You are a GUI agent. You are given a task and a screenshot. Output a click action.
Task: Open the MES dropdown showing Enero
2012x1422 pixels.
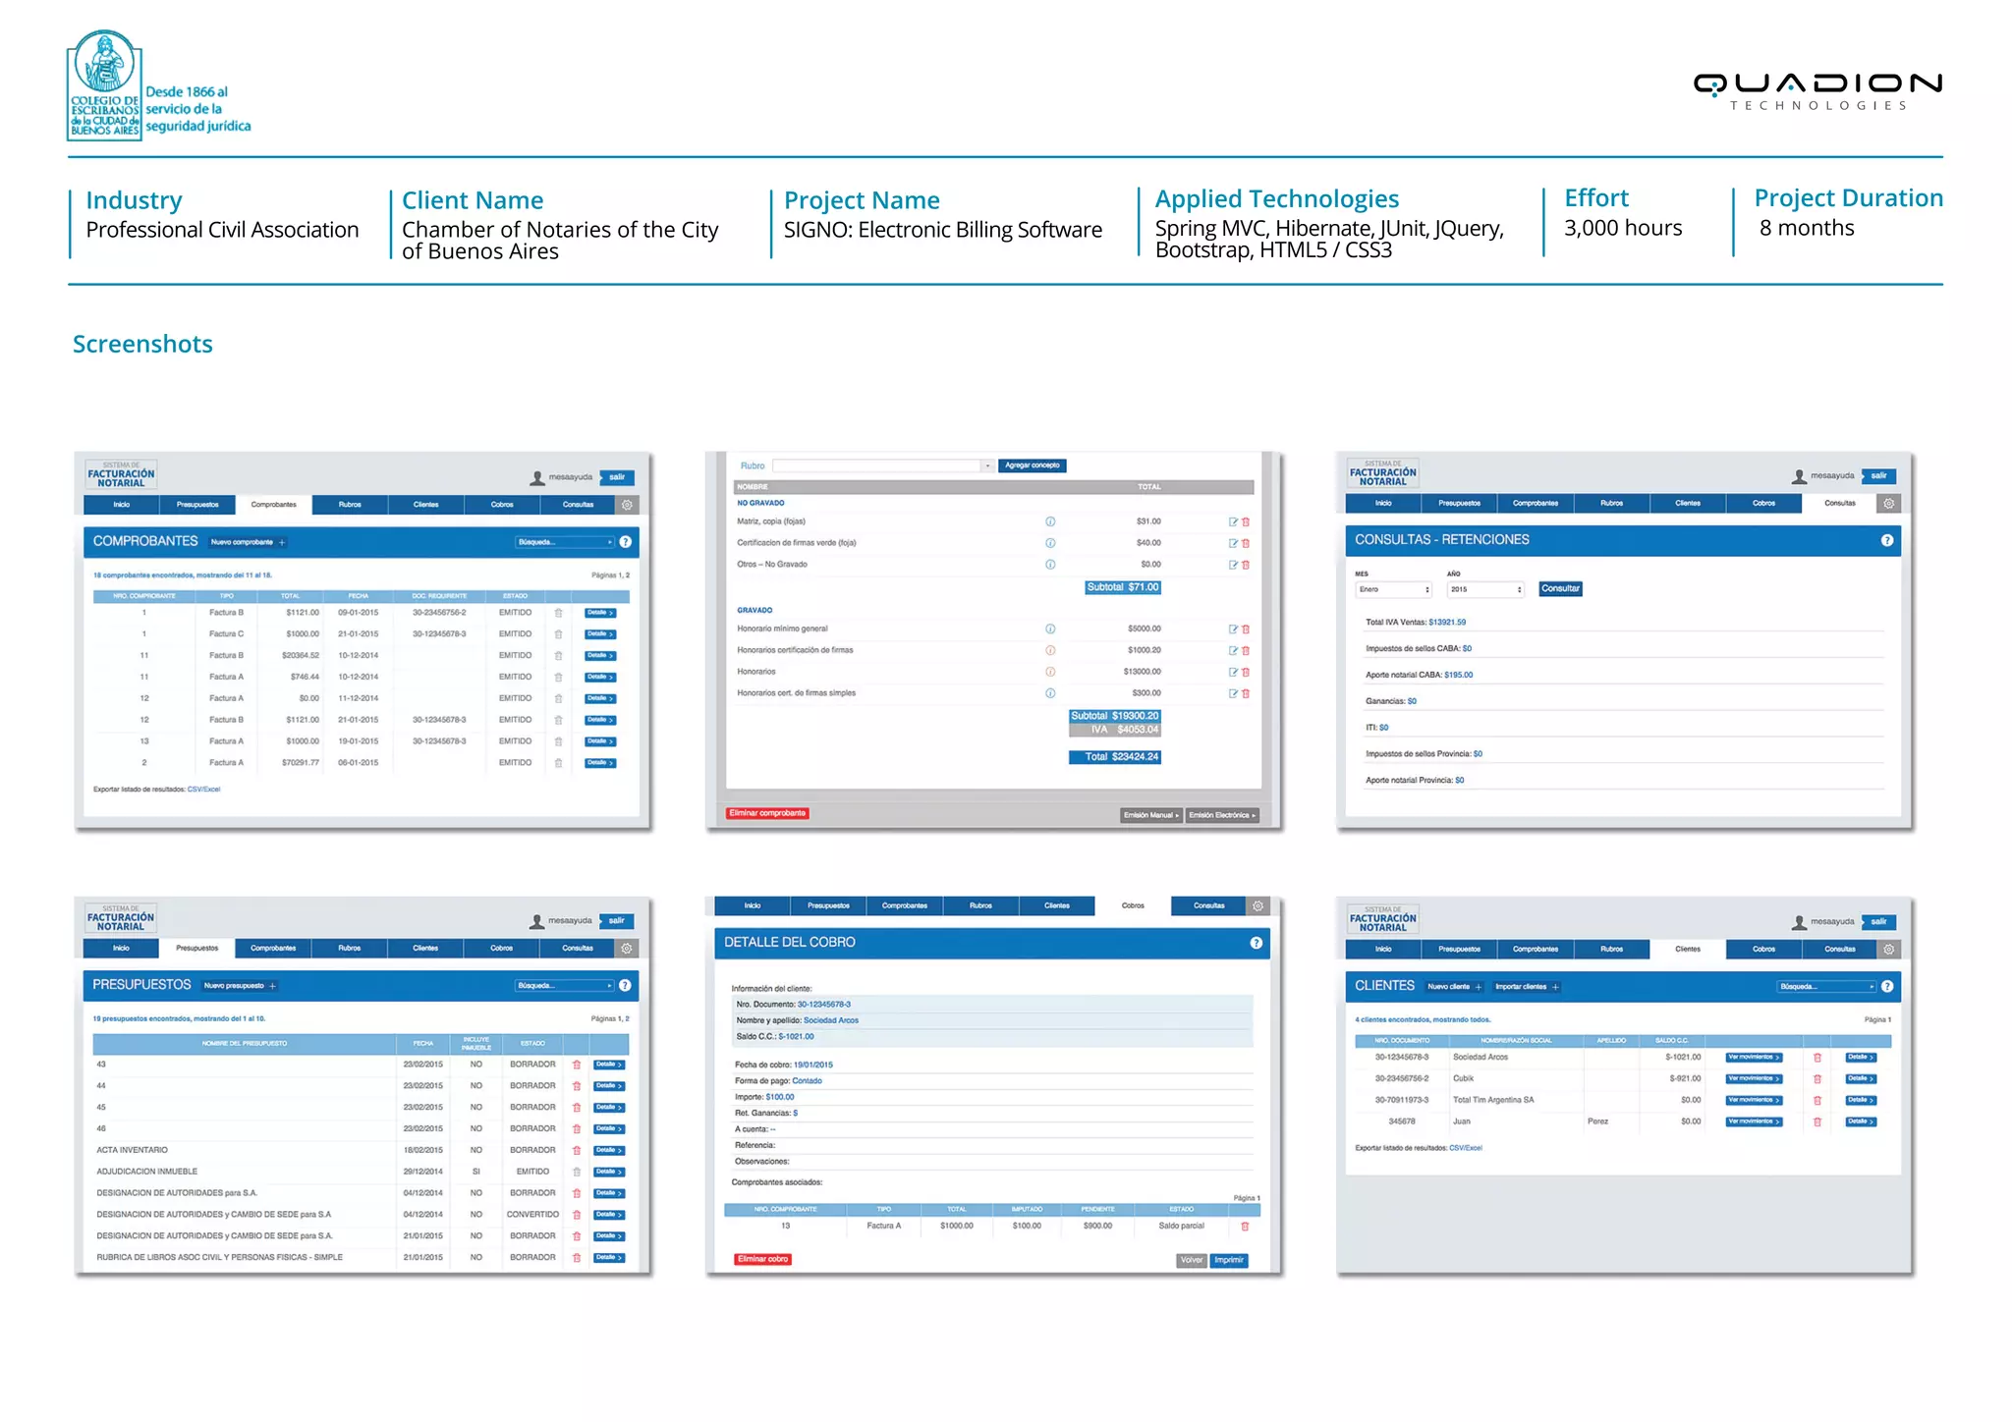click(1394, 589)
